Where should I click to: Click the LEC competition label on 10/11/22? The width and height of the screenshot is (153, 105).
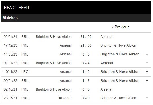click(25, 72)
